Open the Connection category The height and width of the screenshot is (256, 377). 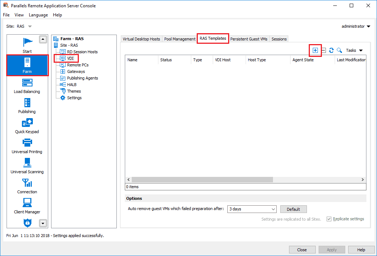point(27,186)
